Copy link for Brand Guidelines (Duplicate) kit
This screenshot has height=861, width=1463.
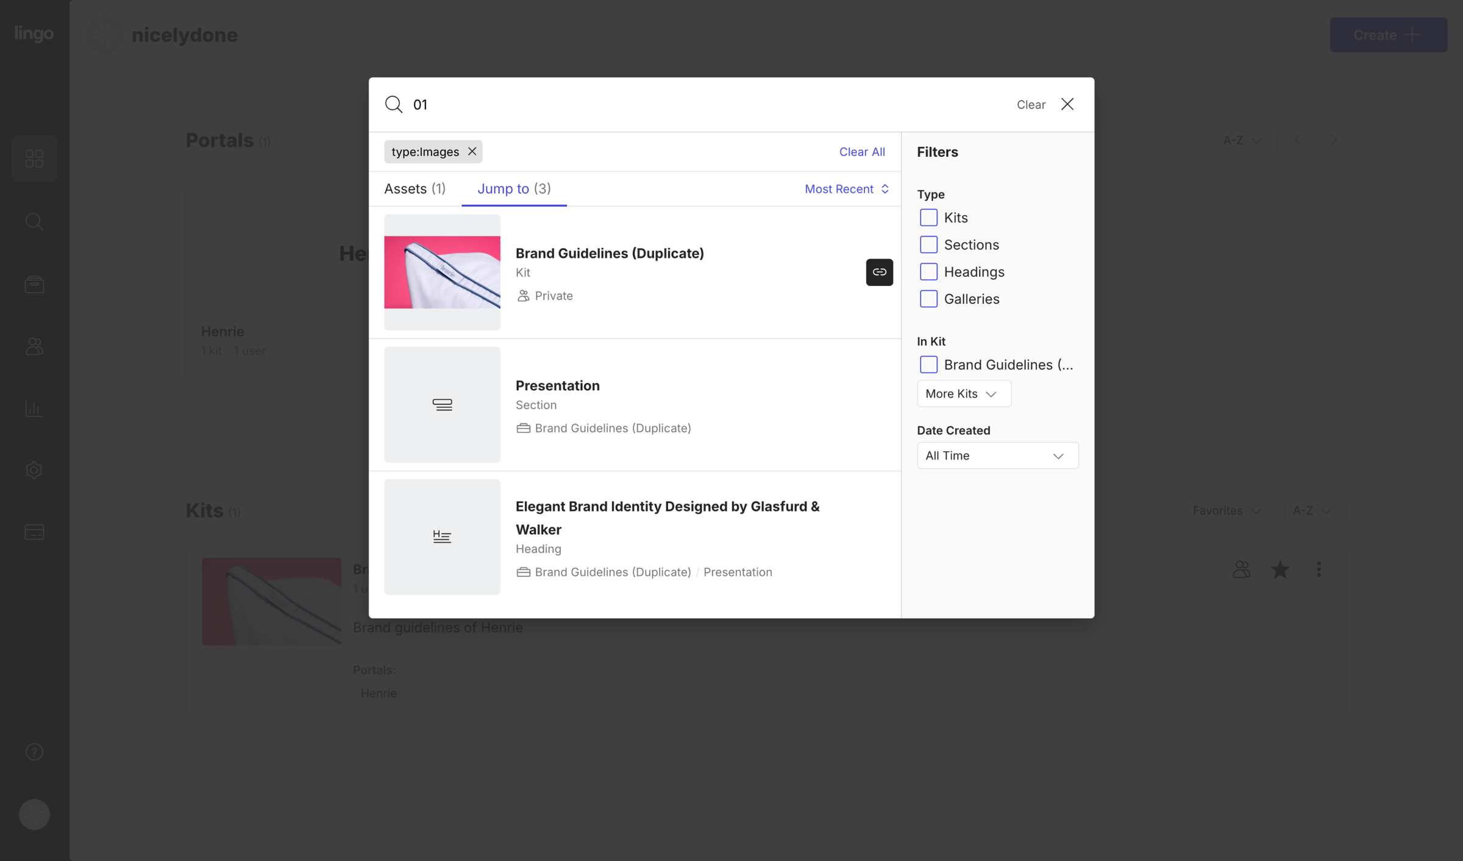pos(879,272)
